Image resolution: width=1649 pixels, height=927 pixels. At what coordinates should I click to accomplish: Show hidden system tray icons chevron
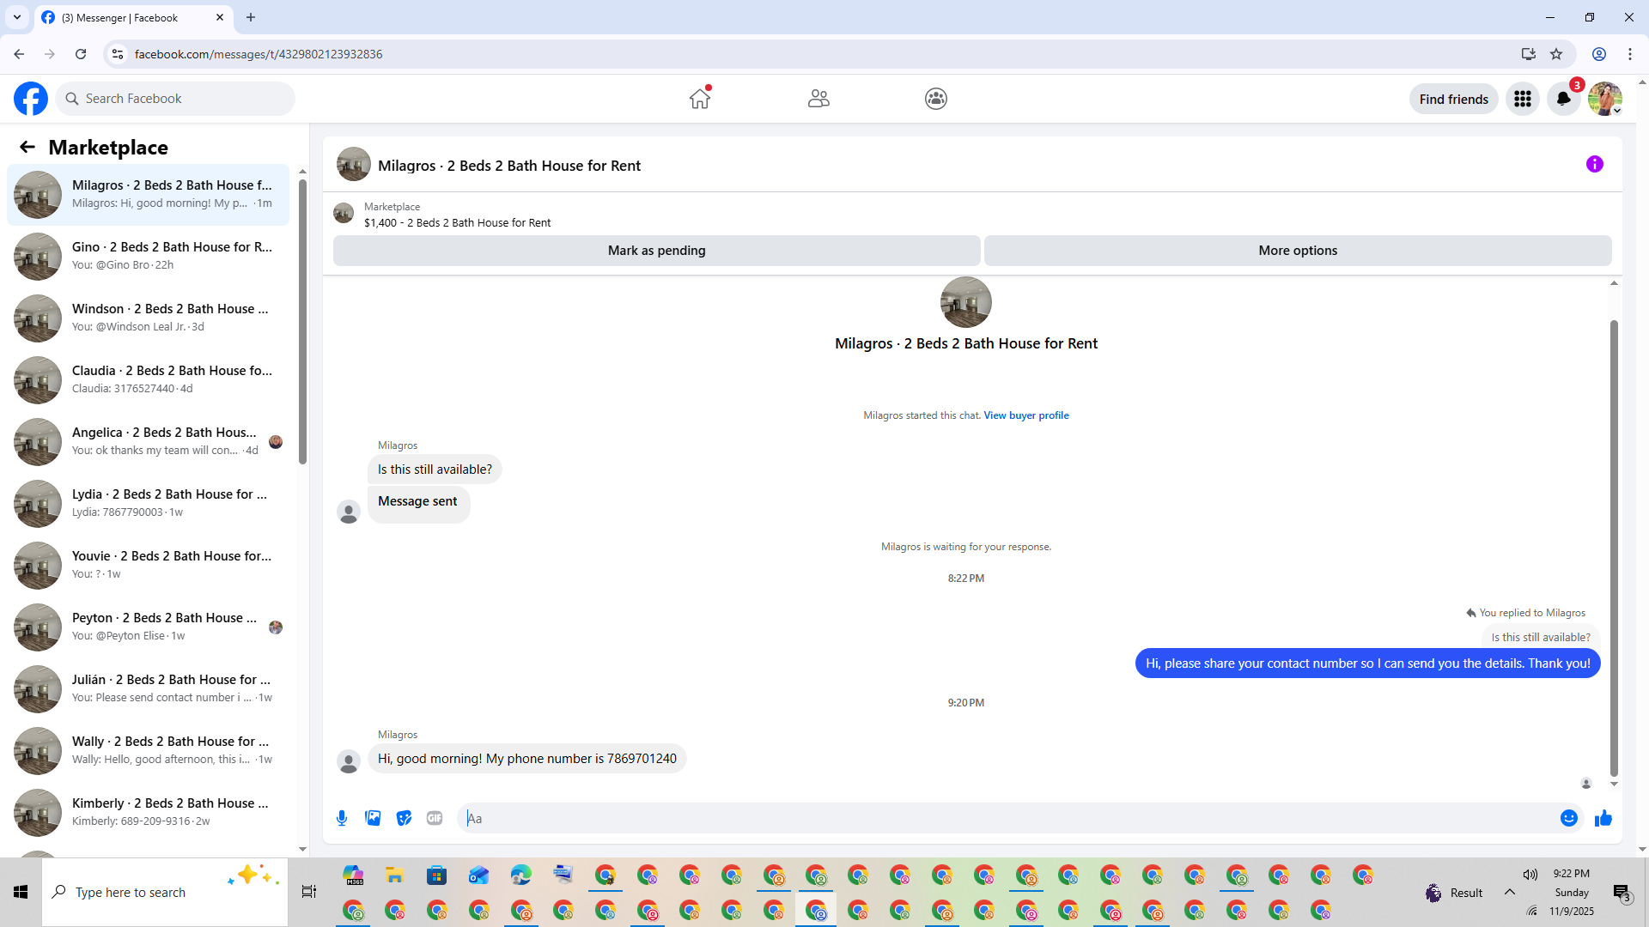click(1510, 892)
